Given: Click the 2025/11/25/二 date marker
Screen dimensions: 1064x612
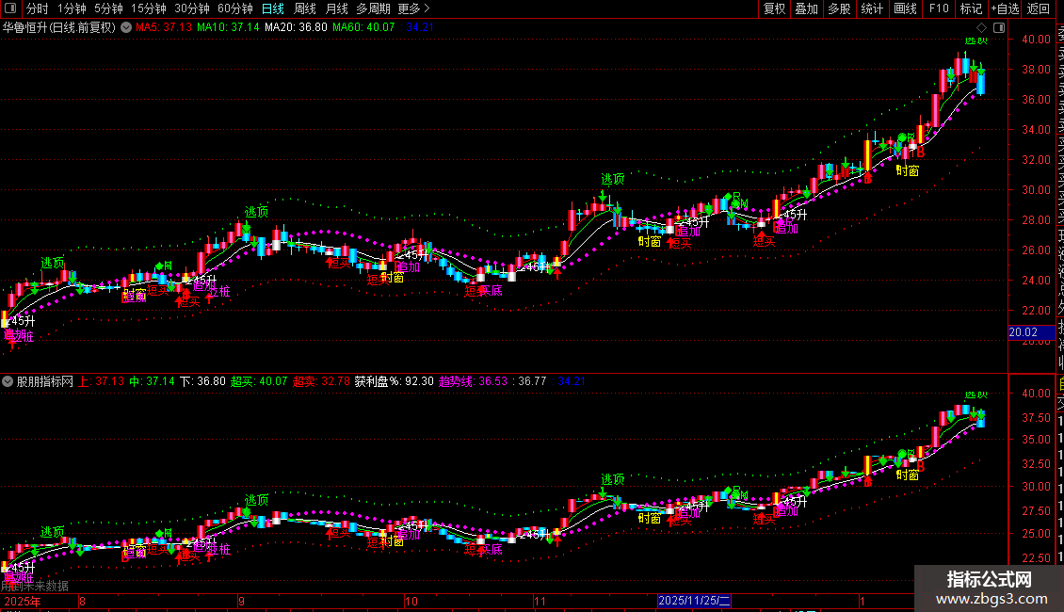Looking at the screenshot, I should pyautogui.click(x=694, y=601).
